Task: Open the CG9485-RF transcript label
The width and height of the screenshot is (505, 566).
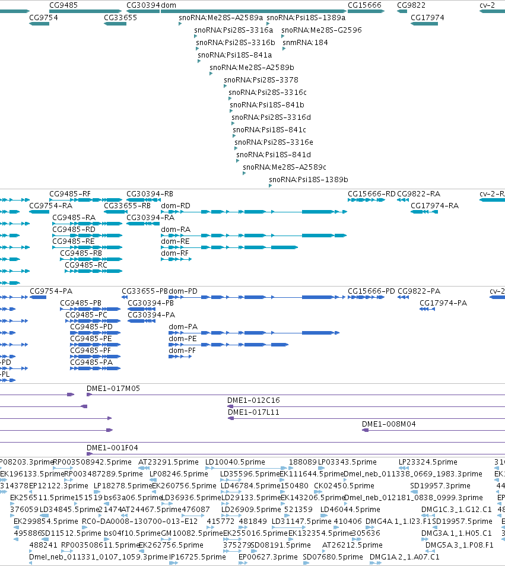Action: pyautogui.click(x=69, y=194)
